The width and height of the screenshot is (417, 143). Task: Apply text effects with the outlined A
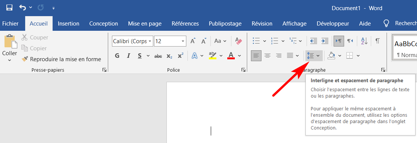tap(195, 56)
